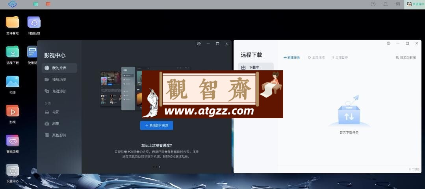Open the 问题反馈 headset icon
The height and width of the screenshot is (189, 425).
(x=34, y=22)
